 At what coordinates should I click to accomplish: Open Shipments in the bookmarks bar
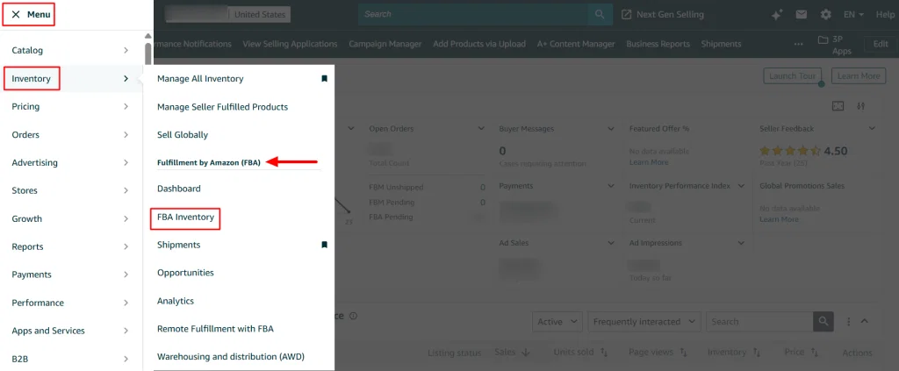721,44
